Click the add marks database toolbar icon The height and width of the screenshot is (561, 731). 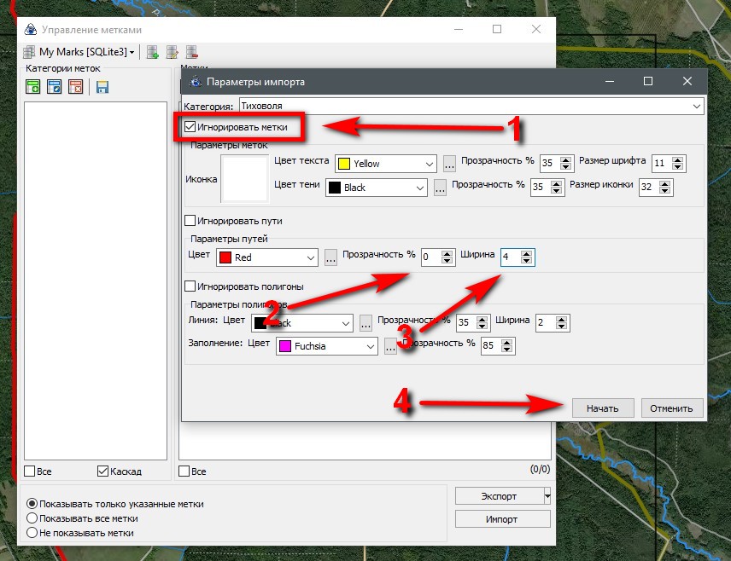click(153, 52)
